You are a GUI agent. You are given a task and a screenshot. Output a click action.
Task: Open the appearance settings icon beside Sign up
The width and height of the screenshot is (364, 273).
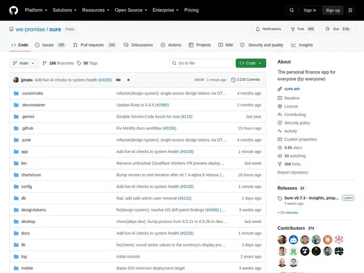pyautogui.click(x=350, y=10)
